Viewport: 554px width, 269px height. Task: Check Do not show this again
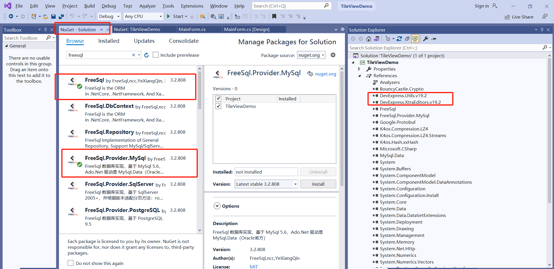tap(71, 263)
